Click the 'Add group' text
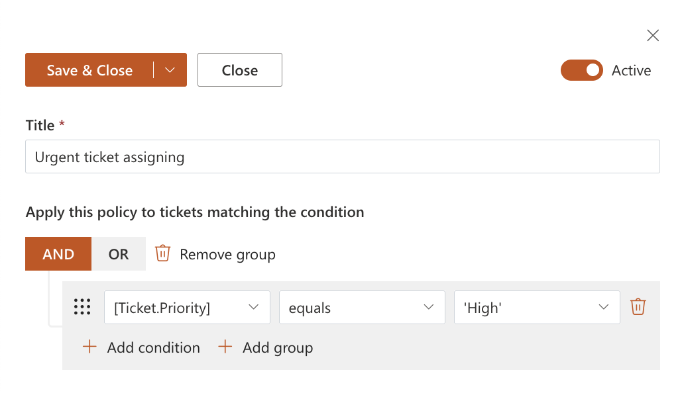The image size is (684, 397). (x=278, y=347)
